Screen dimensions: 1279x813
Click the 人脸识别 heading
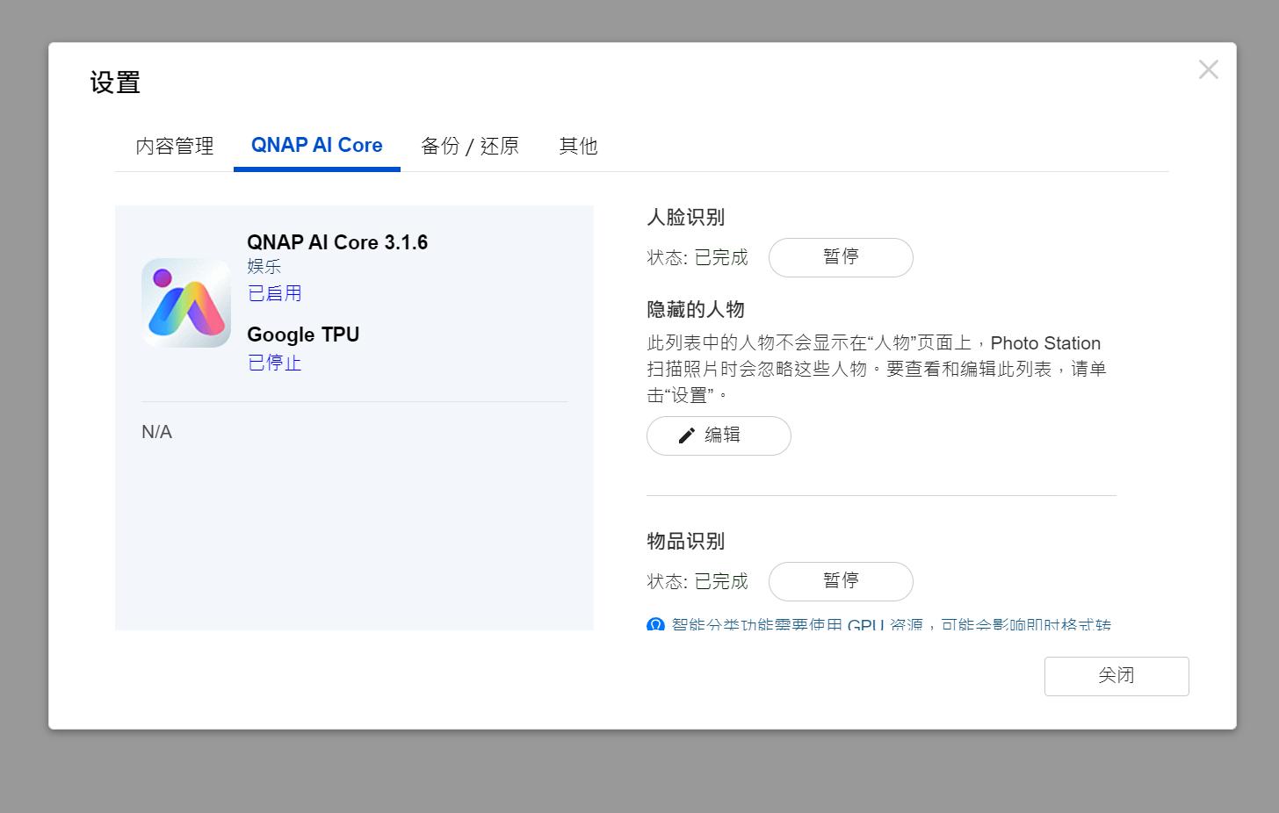686,218
